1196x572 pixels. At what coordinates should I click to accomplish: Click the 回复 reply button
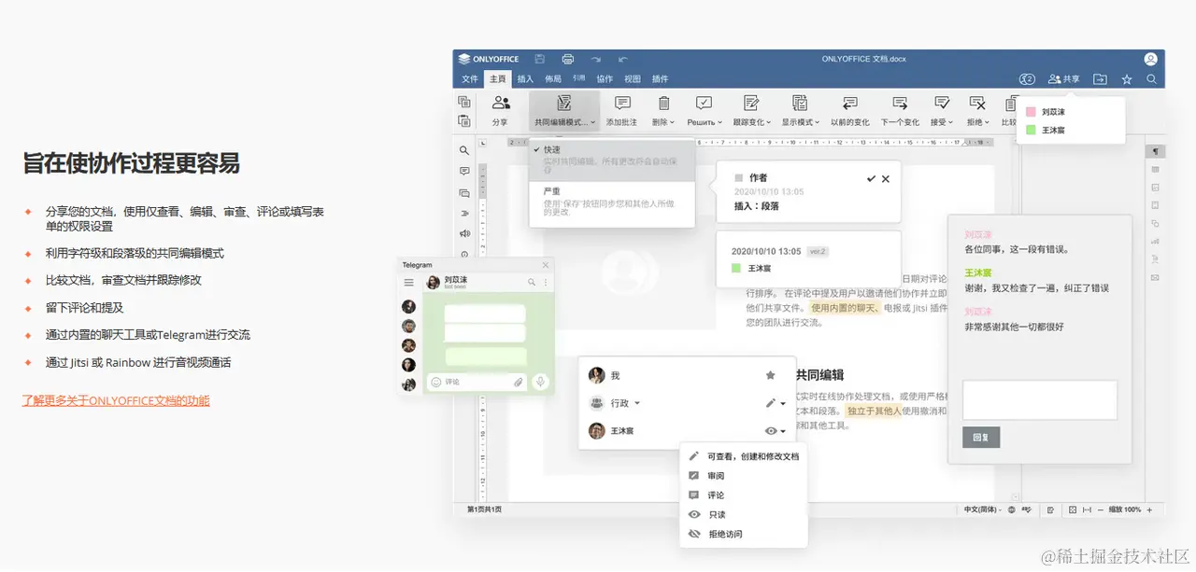click(981, 436)
